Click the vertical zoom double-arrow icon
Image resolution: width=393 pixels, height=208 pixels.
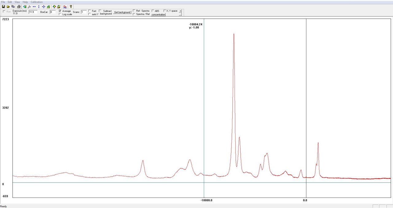[39, 6]
